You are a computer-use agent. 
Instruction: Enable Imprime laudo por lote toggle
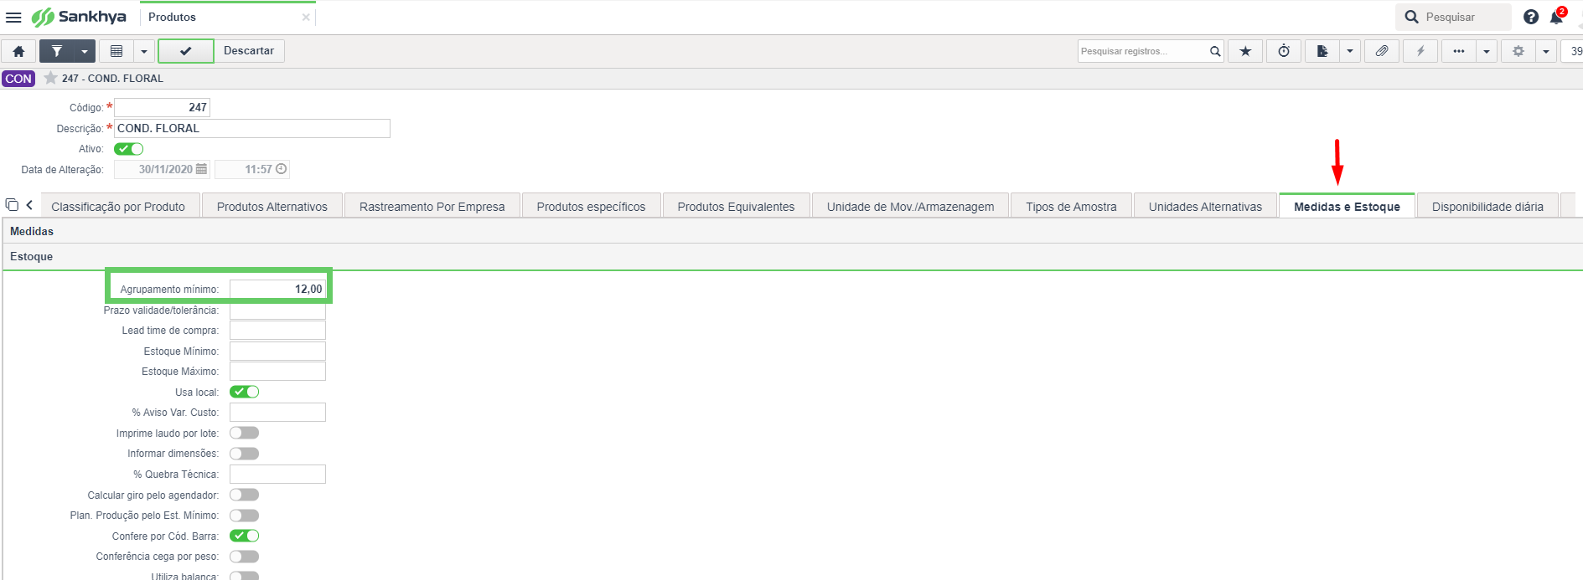(245, 433)
